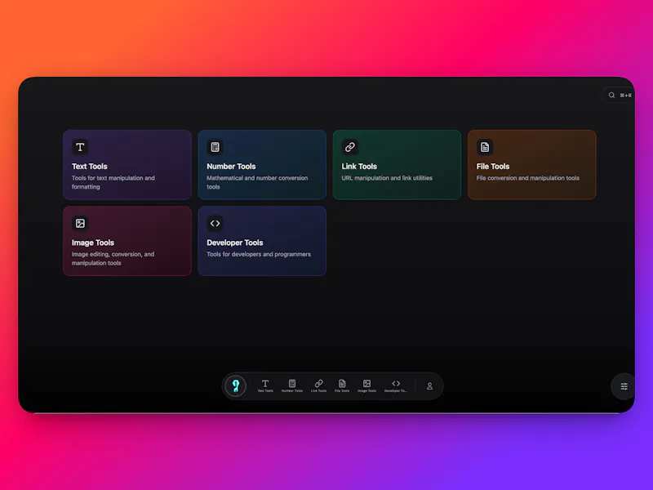Click the 'URL manipulation and link utilities' description
The height and width of the screenshot is (490, 653).
387,178
